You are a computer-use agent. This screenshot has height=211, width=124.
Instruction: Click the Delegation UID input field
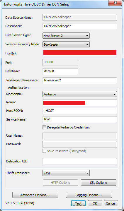(80, 161)
